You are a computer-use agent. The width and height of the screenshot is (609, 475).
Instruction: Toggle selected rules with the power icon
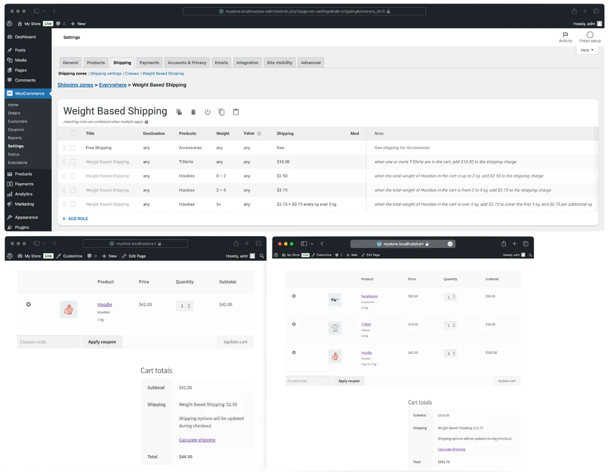tap(208, 112)
